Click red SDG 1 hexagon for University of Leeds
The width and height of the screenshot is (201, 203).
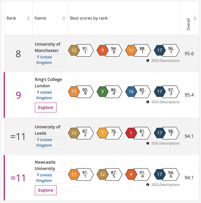click(x=131, y=133)
